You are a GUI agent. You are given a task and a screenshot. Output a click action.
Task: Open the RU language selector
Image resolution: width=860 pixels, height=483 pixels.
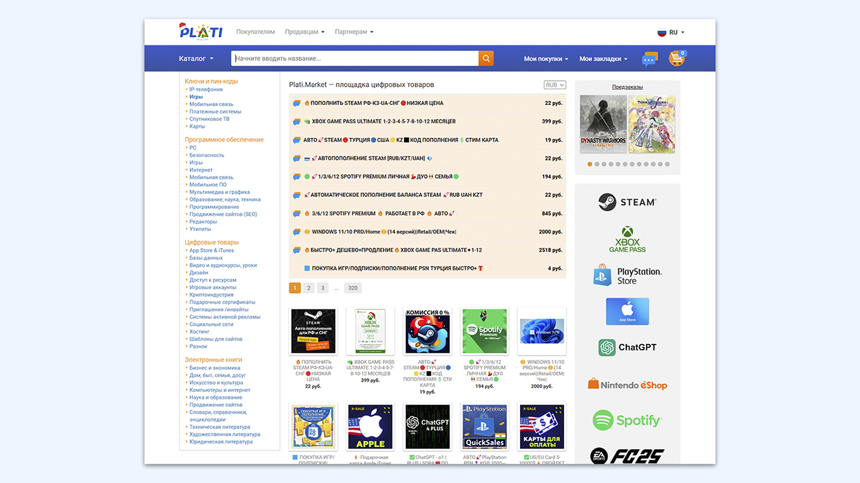click(671, 32)
